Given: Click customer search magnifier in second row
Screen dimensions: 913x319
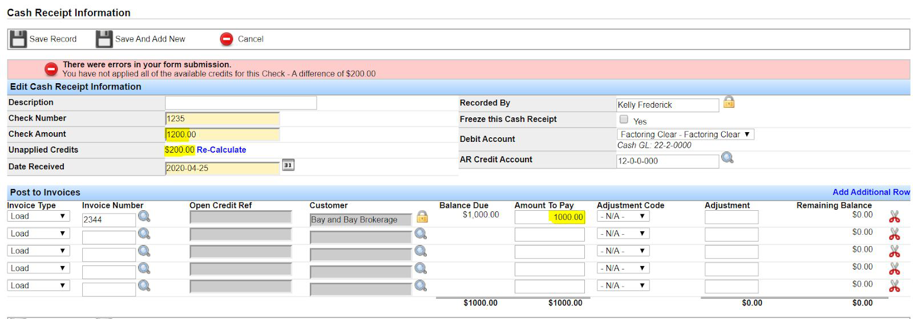Looking at the screenshot, I should (x=421, y=234).
